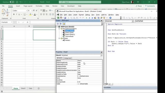165x93 pixels.
Task: Open the font size dropdown
Action: point(32,11)
